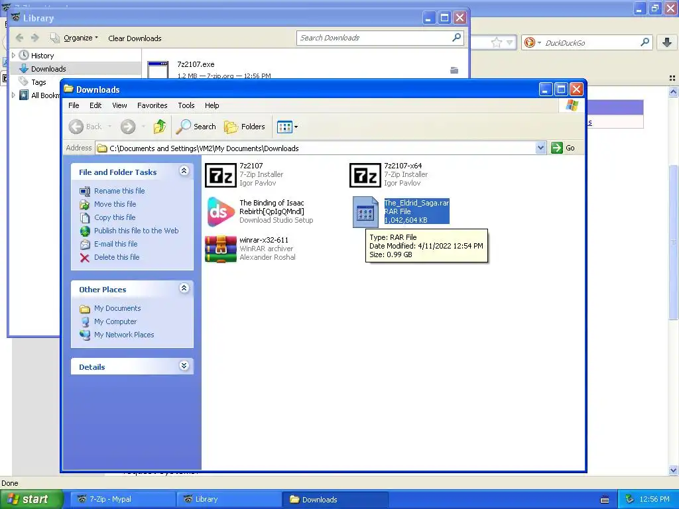Open the Views icon in toolbar
Screen dimensions: 679x509
point(284,127)
